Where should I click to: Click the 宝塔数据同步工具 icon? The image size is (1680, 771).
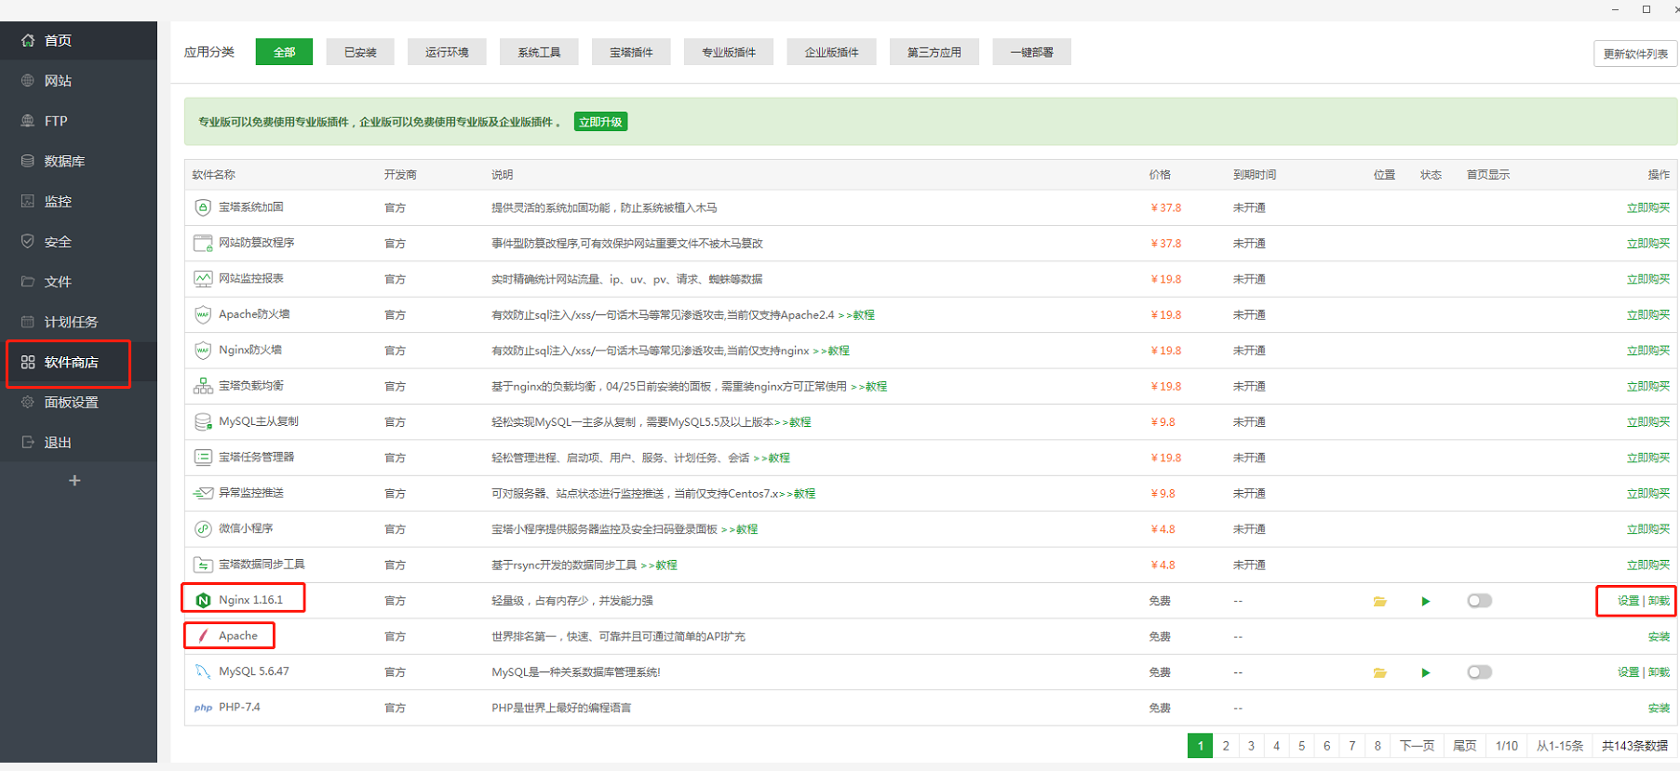click(203, 565)
